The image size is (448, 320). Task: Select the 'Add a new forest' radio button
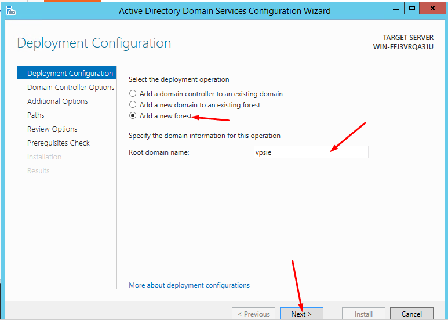point(133,116)
